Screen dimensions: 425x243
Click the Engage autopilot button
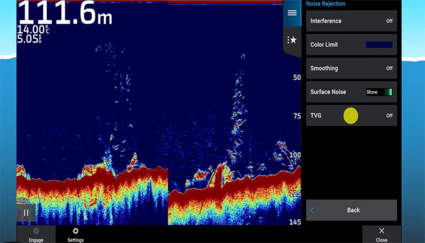click(x=36, y=235)
